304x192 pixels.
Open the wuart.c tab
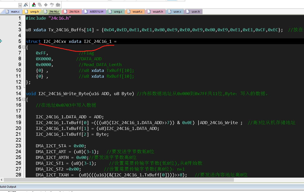tap(135, 12)
